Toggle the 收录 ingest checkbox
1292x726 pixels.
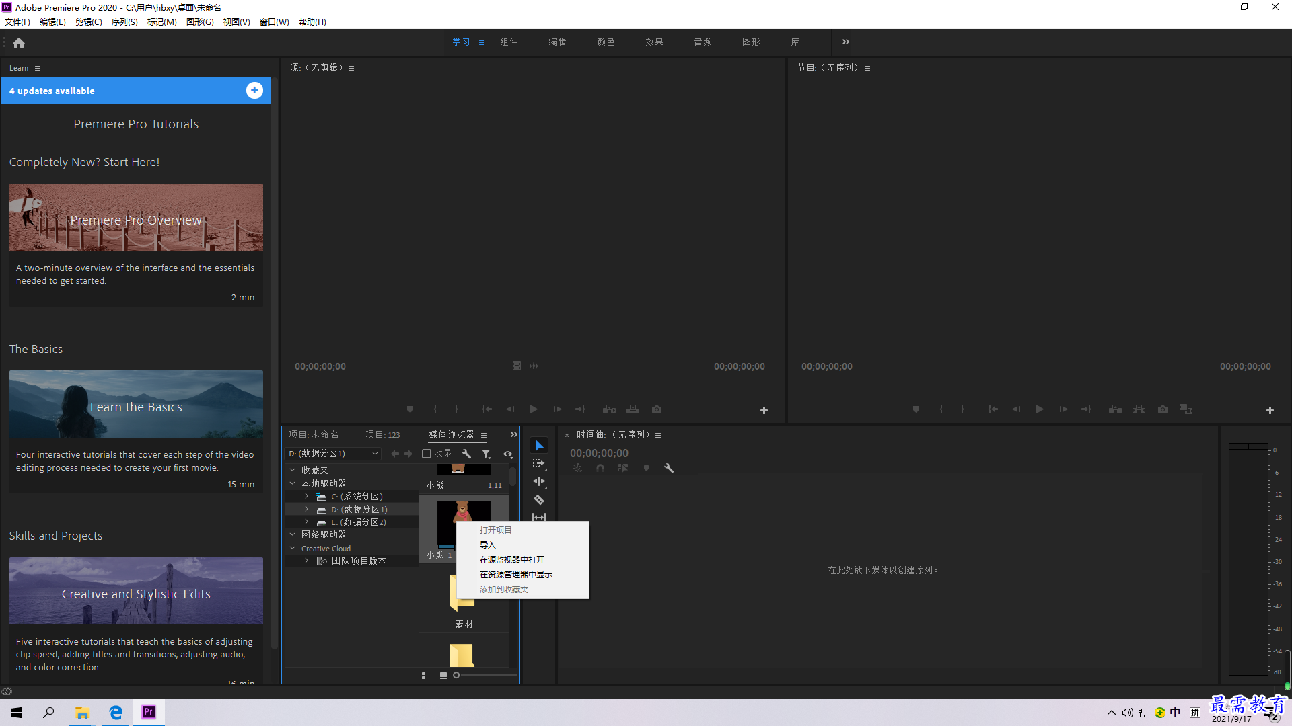pyautogui.click(x=427, y=454)
